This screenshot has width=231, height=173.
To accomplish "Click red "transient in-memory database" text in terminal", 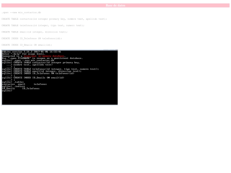I will point(44,56).
